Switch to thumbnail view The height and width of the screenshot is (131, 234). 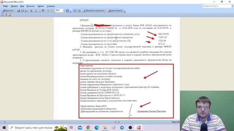coord(2,15)
